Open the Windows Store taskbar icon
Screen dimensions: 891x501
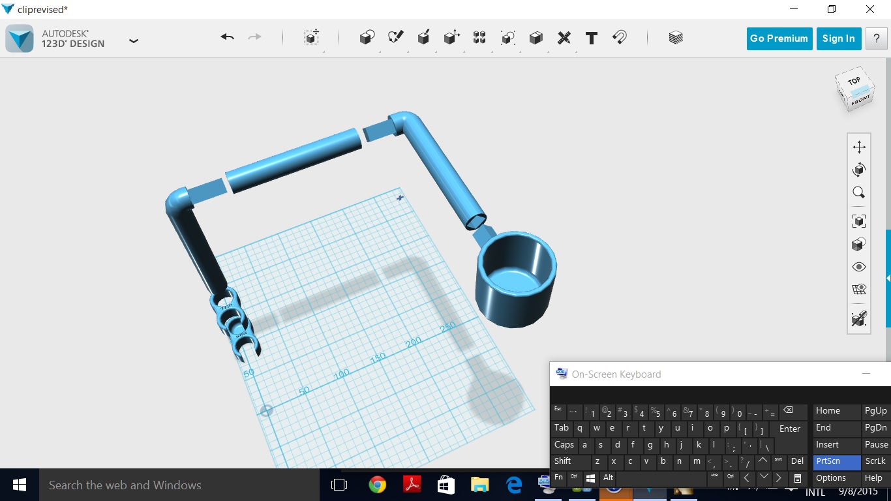tap(445, 485)
